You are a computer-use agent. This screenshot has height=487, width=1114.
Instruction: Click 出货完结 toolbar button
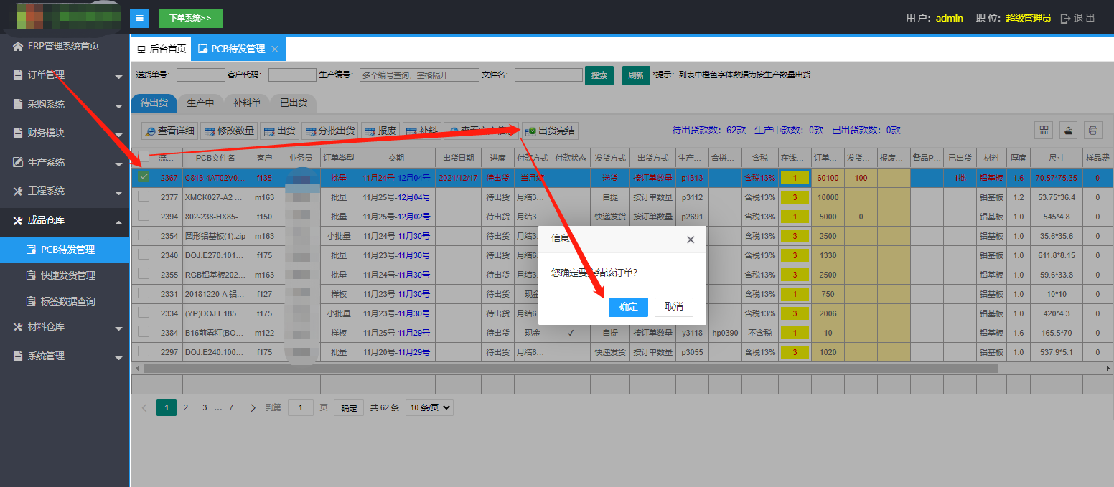coord(551,131)
